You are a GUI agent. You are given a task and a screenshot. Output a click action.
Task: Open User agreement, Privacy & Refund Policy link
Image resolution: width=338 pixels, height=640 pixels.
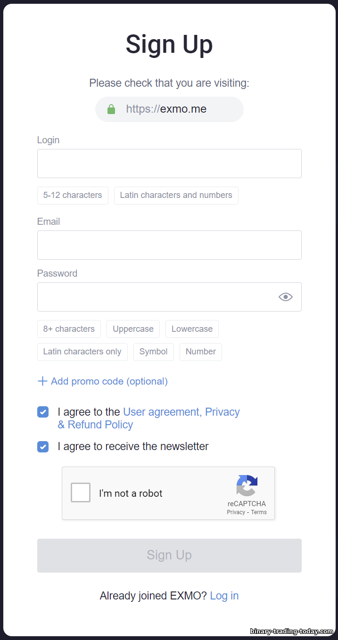[149, 418]
